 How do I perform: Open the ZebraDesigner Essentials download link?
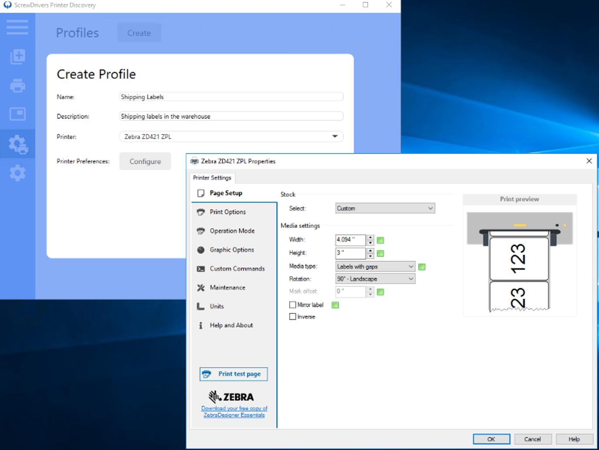pyautogui.click(x=234, y=411)
